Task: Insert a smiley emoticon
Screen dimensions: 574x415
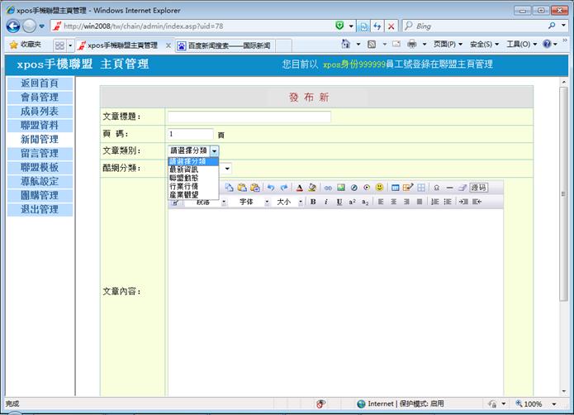Action: [379, 188]
